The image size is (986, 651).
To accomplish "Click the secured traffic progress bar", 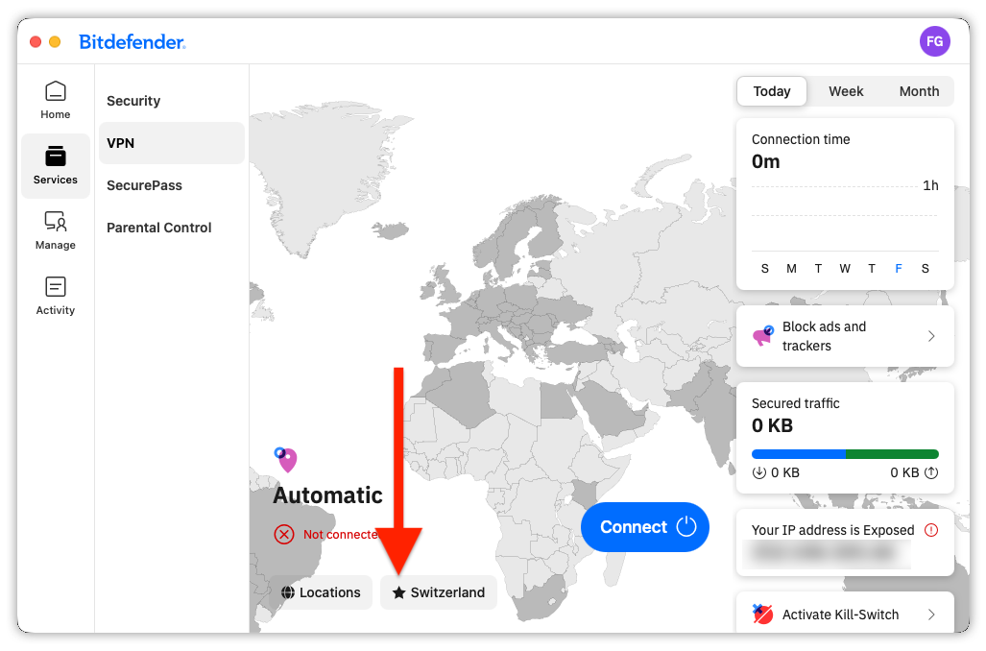I will coord(845,454).
